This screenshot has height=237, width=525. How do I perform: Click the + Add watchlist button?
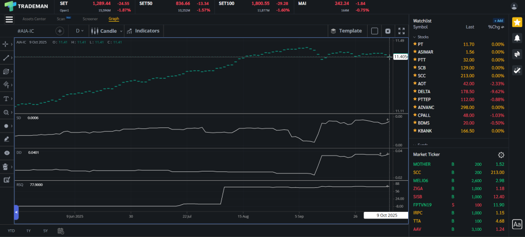(498, 20)
